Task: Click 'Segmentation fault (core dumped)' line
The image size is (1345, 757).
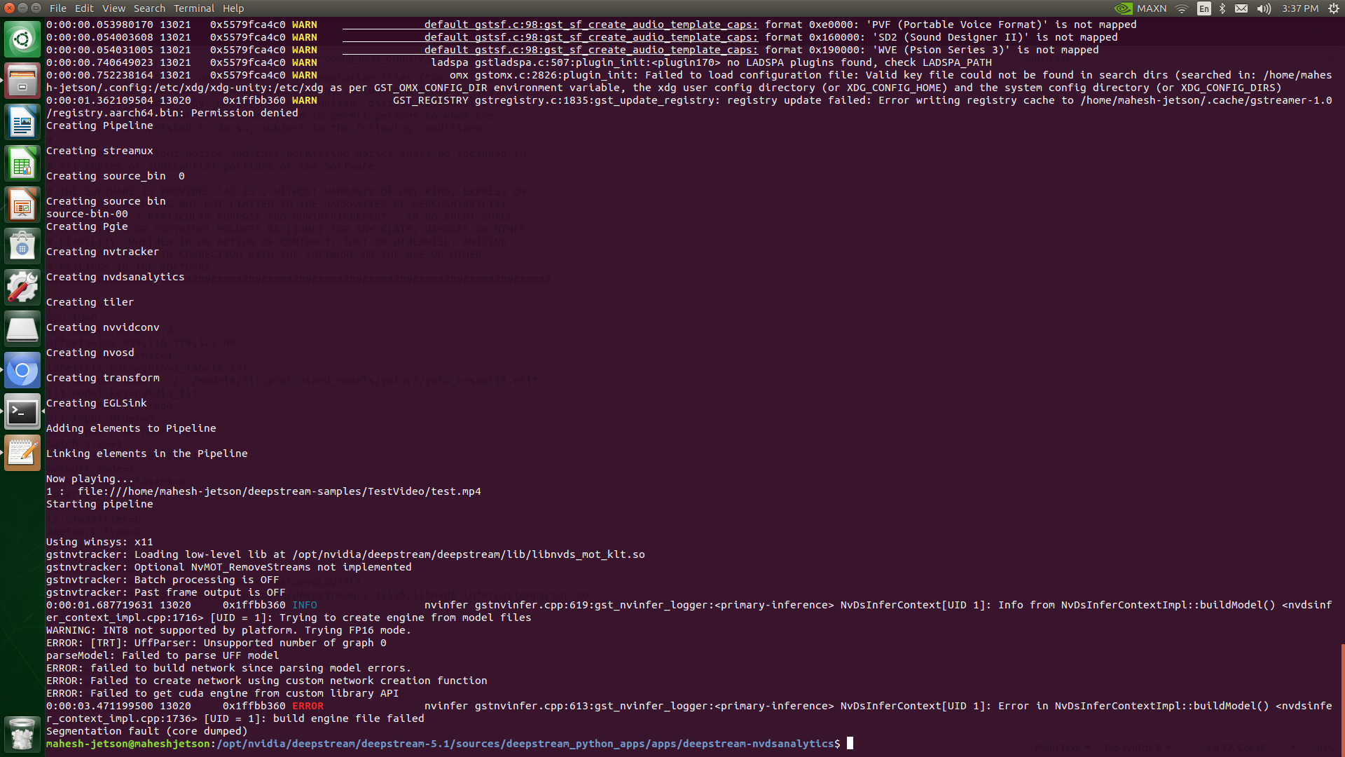Action: tap(146, 731)
